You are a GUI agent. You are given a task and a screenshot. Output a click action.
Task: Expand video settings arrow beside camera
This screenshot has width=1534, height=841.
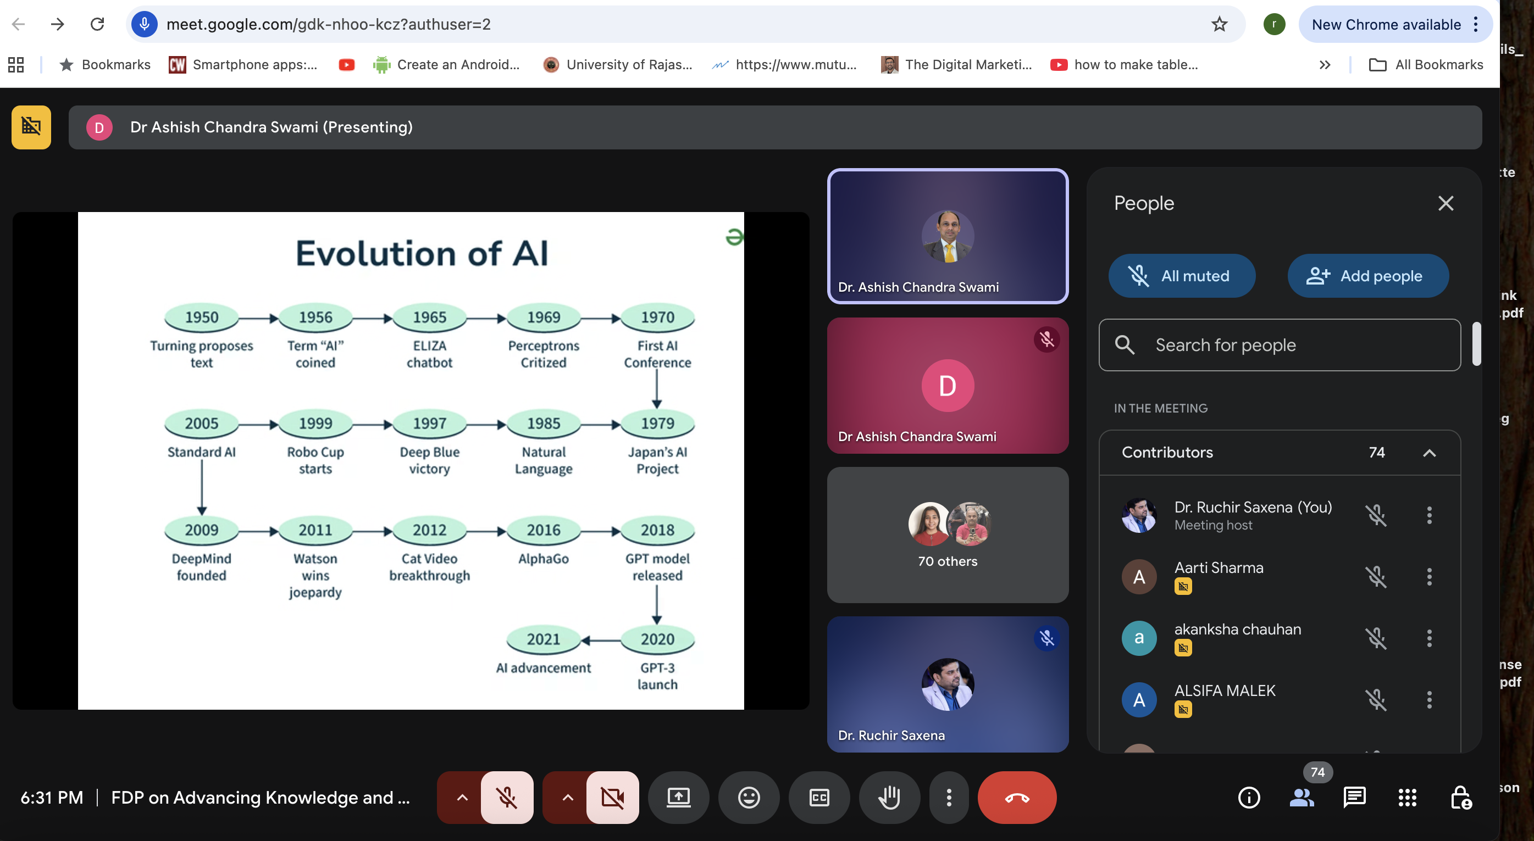pyautogui.click(x=568, y=798)
